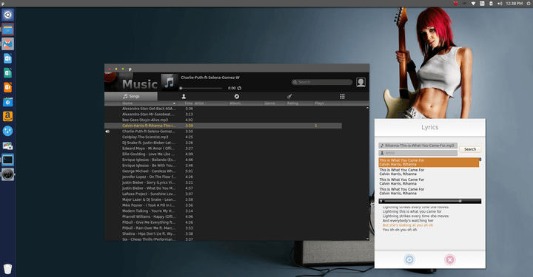
Task: Sort songs by Album column
Action: click(x=235, y=103)
